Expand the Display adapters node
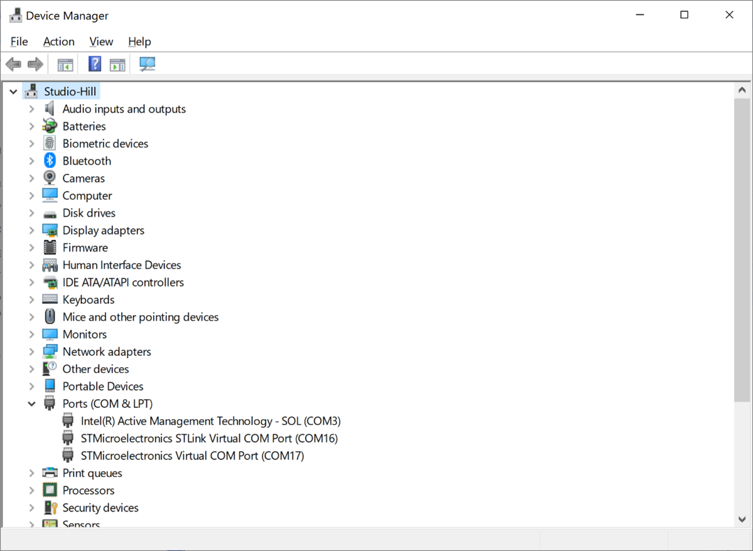The image size is (753, 551). (x=31, y=230)
